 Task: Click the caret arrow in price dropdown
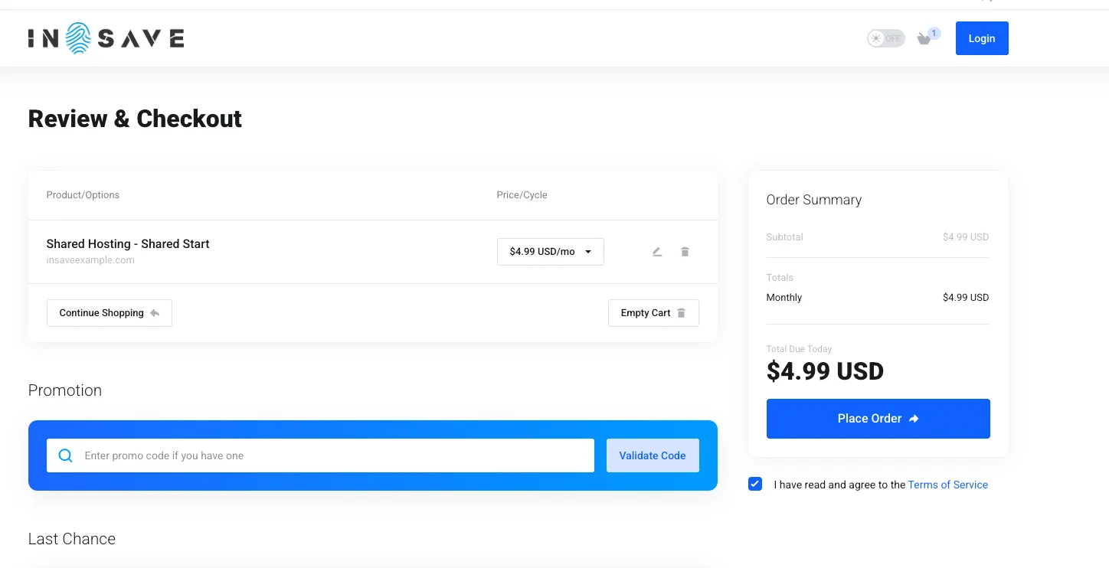588,252
